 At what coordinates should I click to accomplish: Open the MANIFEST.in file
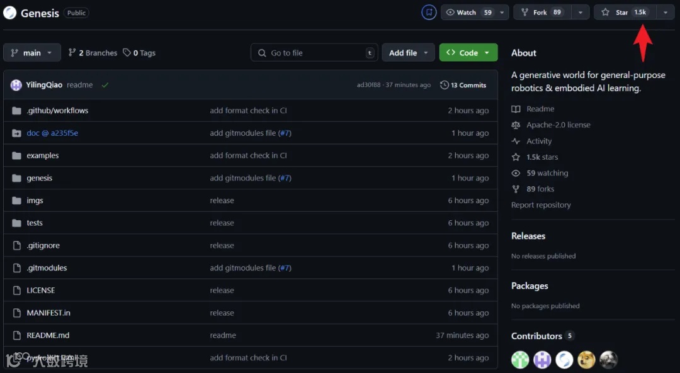coord(48,313)
